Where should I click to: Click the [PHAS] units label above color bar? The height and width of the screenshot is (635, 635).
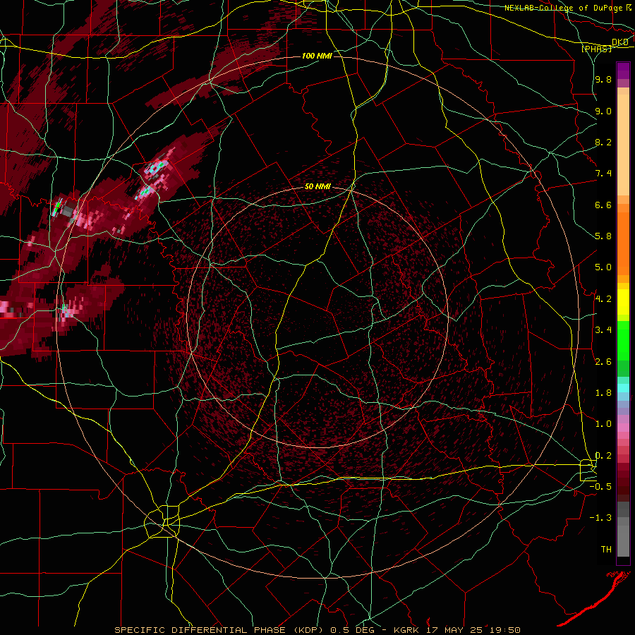pyautogui.click(x=596, y=49)
